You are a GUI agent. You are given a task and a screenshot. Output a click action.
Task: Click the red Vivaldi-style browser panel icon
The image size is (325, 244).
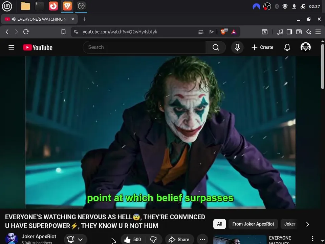tap(53, 6)
